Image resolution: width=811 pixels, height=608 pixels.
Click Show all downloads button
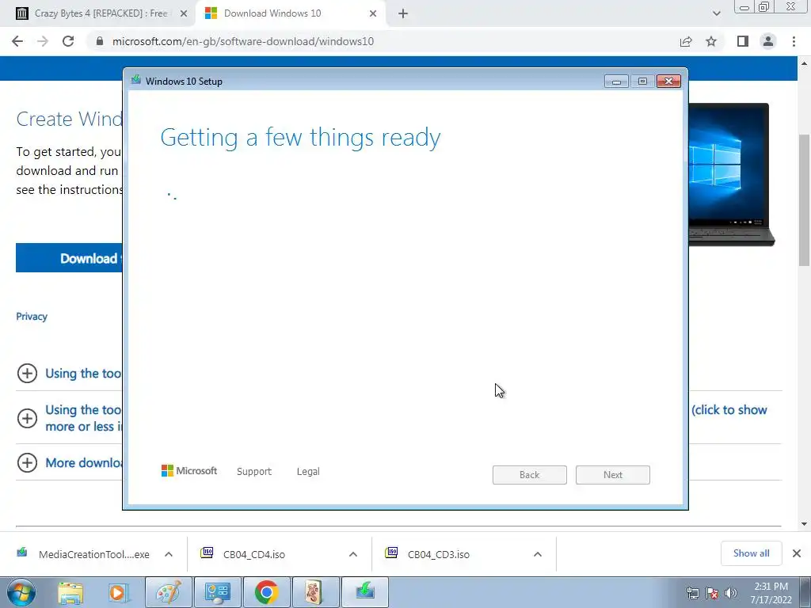[751, 553]
